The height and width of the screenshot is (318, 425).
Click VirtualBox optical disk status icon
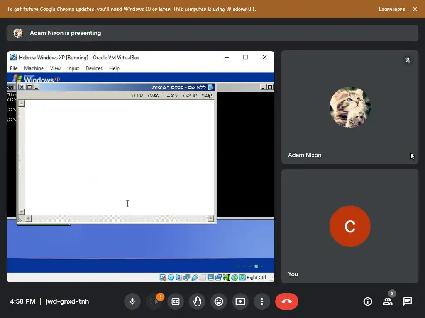[x=171, y=277]
